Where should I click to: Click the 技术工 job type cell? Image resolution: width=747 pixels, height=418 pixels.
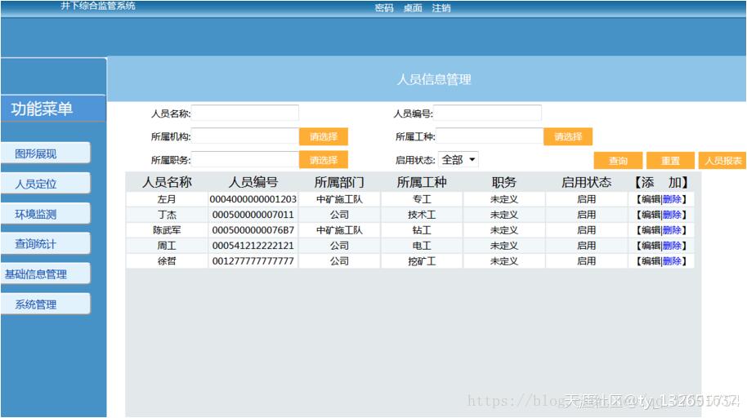(422, 215)
